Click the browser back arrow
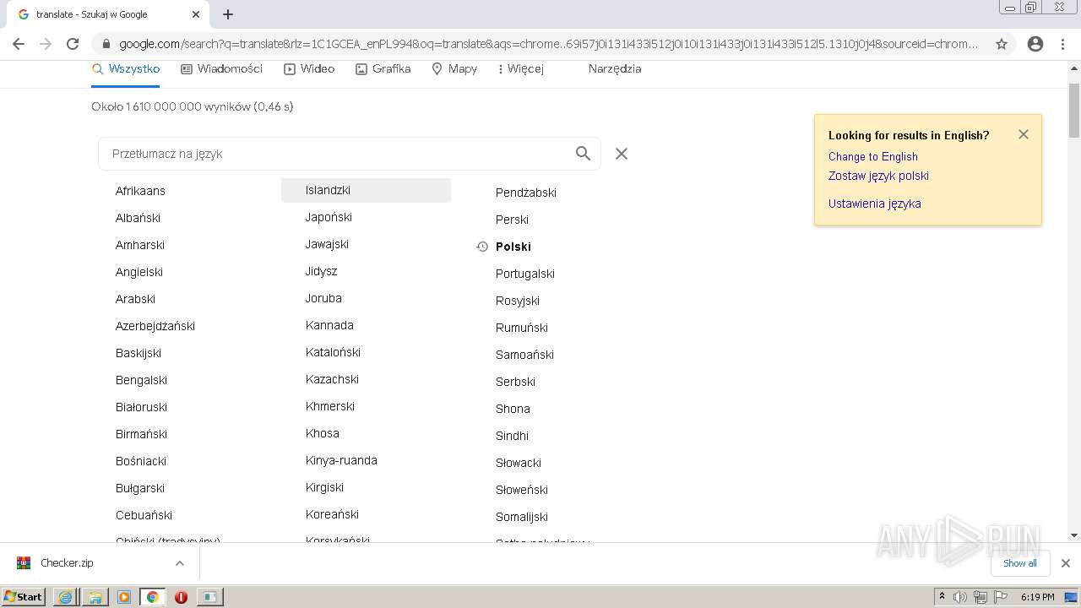This screenshot has width=1081, height=608. point(19,44)
